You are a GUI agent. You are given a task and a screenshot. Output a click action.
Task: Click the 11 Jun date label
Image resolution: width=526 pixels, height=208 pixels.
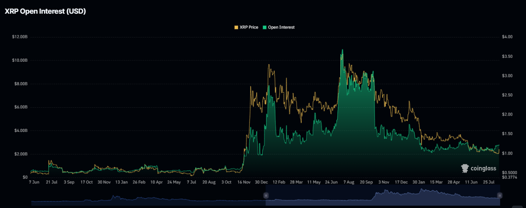471,182
